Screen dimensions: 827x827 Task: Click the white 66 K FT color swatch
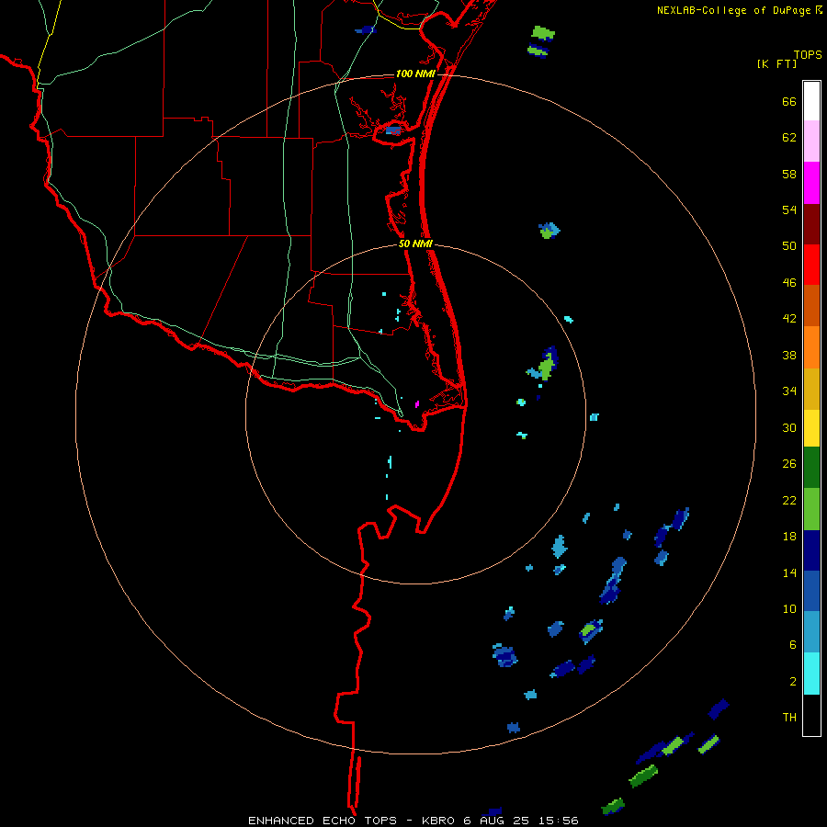[x=811, y=101]
